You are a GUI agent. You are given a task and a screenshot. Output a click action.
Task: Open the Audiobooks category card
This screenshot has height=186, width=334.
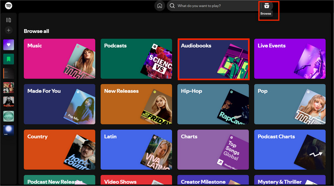(x=213, y=59)
